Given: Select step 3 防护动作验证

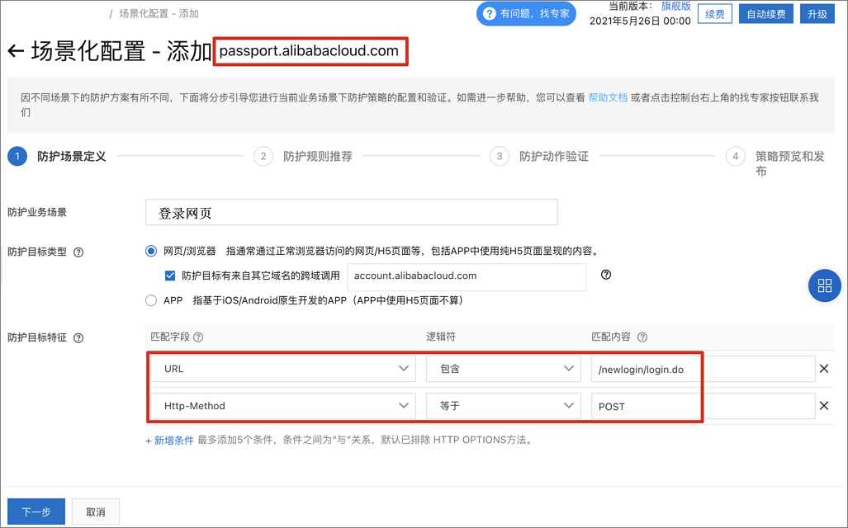Looking at the screenshot, I should [539, 157].
